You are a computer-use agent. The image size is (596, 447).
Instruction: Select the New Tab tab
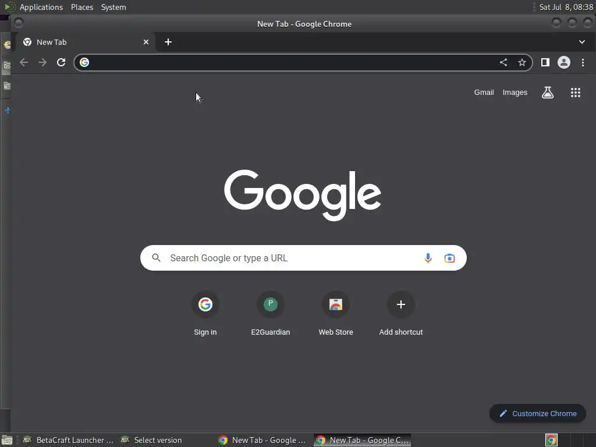[x=85, y=42]
